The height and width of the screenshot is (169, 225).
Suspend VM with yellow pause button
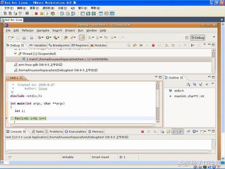pyautogui.click(x=42, y=14)
